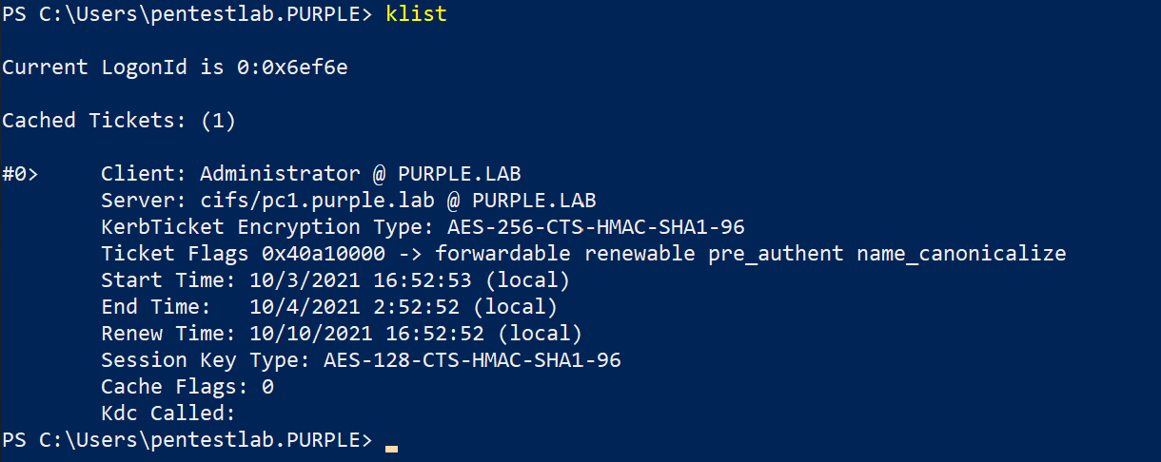Image resolution: width=1161 pixels, height=462 pixels.
Task: Click the blinking cursor at the last prompt
Action: (x=391, y=447)
